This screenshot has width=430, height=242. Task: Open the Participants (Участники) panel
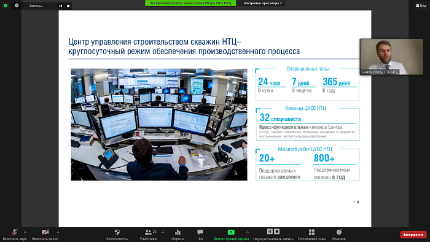pyautogui.click(x=149, y=232)
